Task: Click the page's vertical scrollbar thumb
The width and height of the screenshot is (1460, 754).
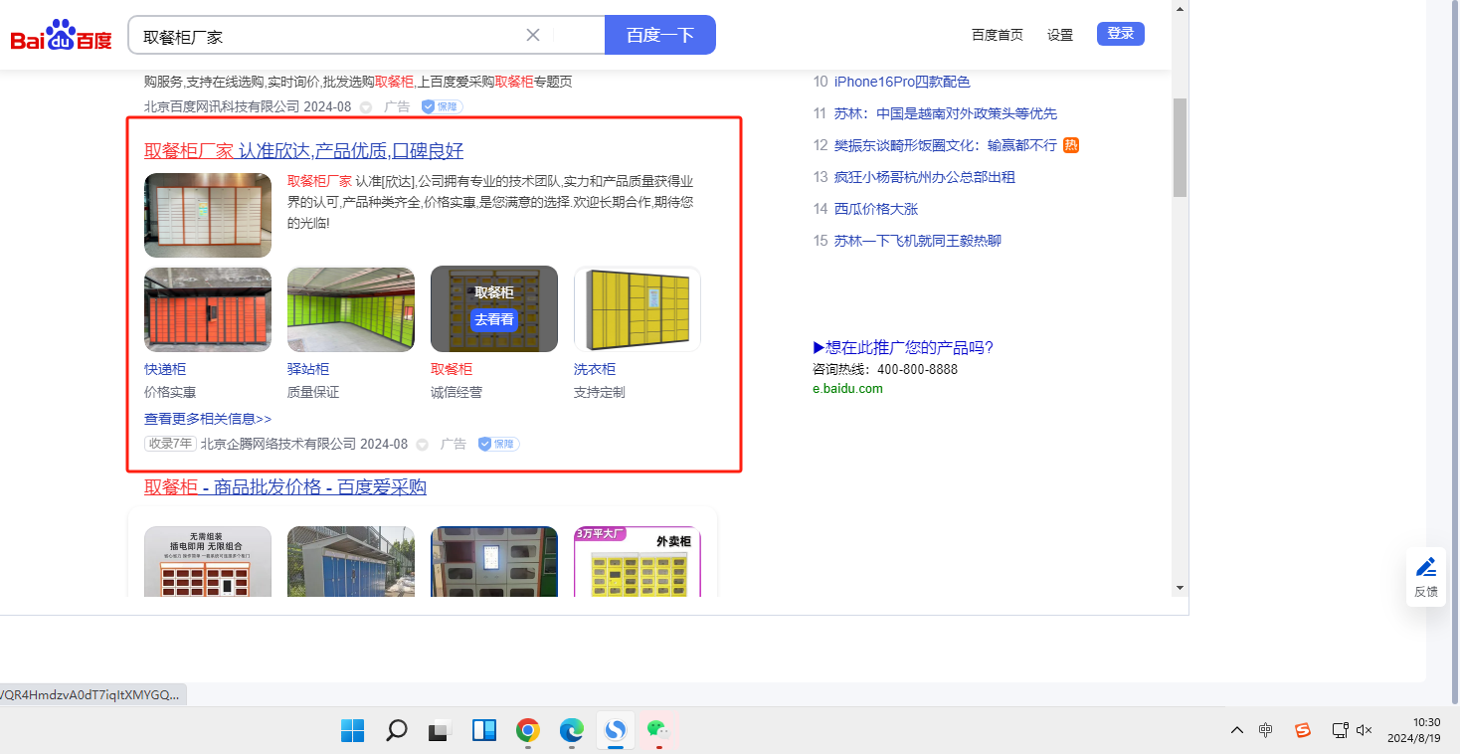Action: [1180, 147]
